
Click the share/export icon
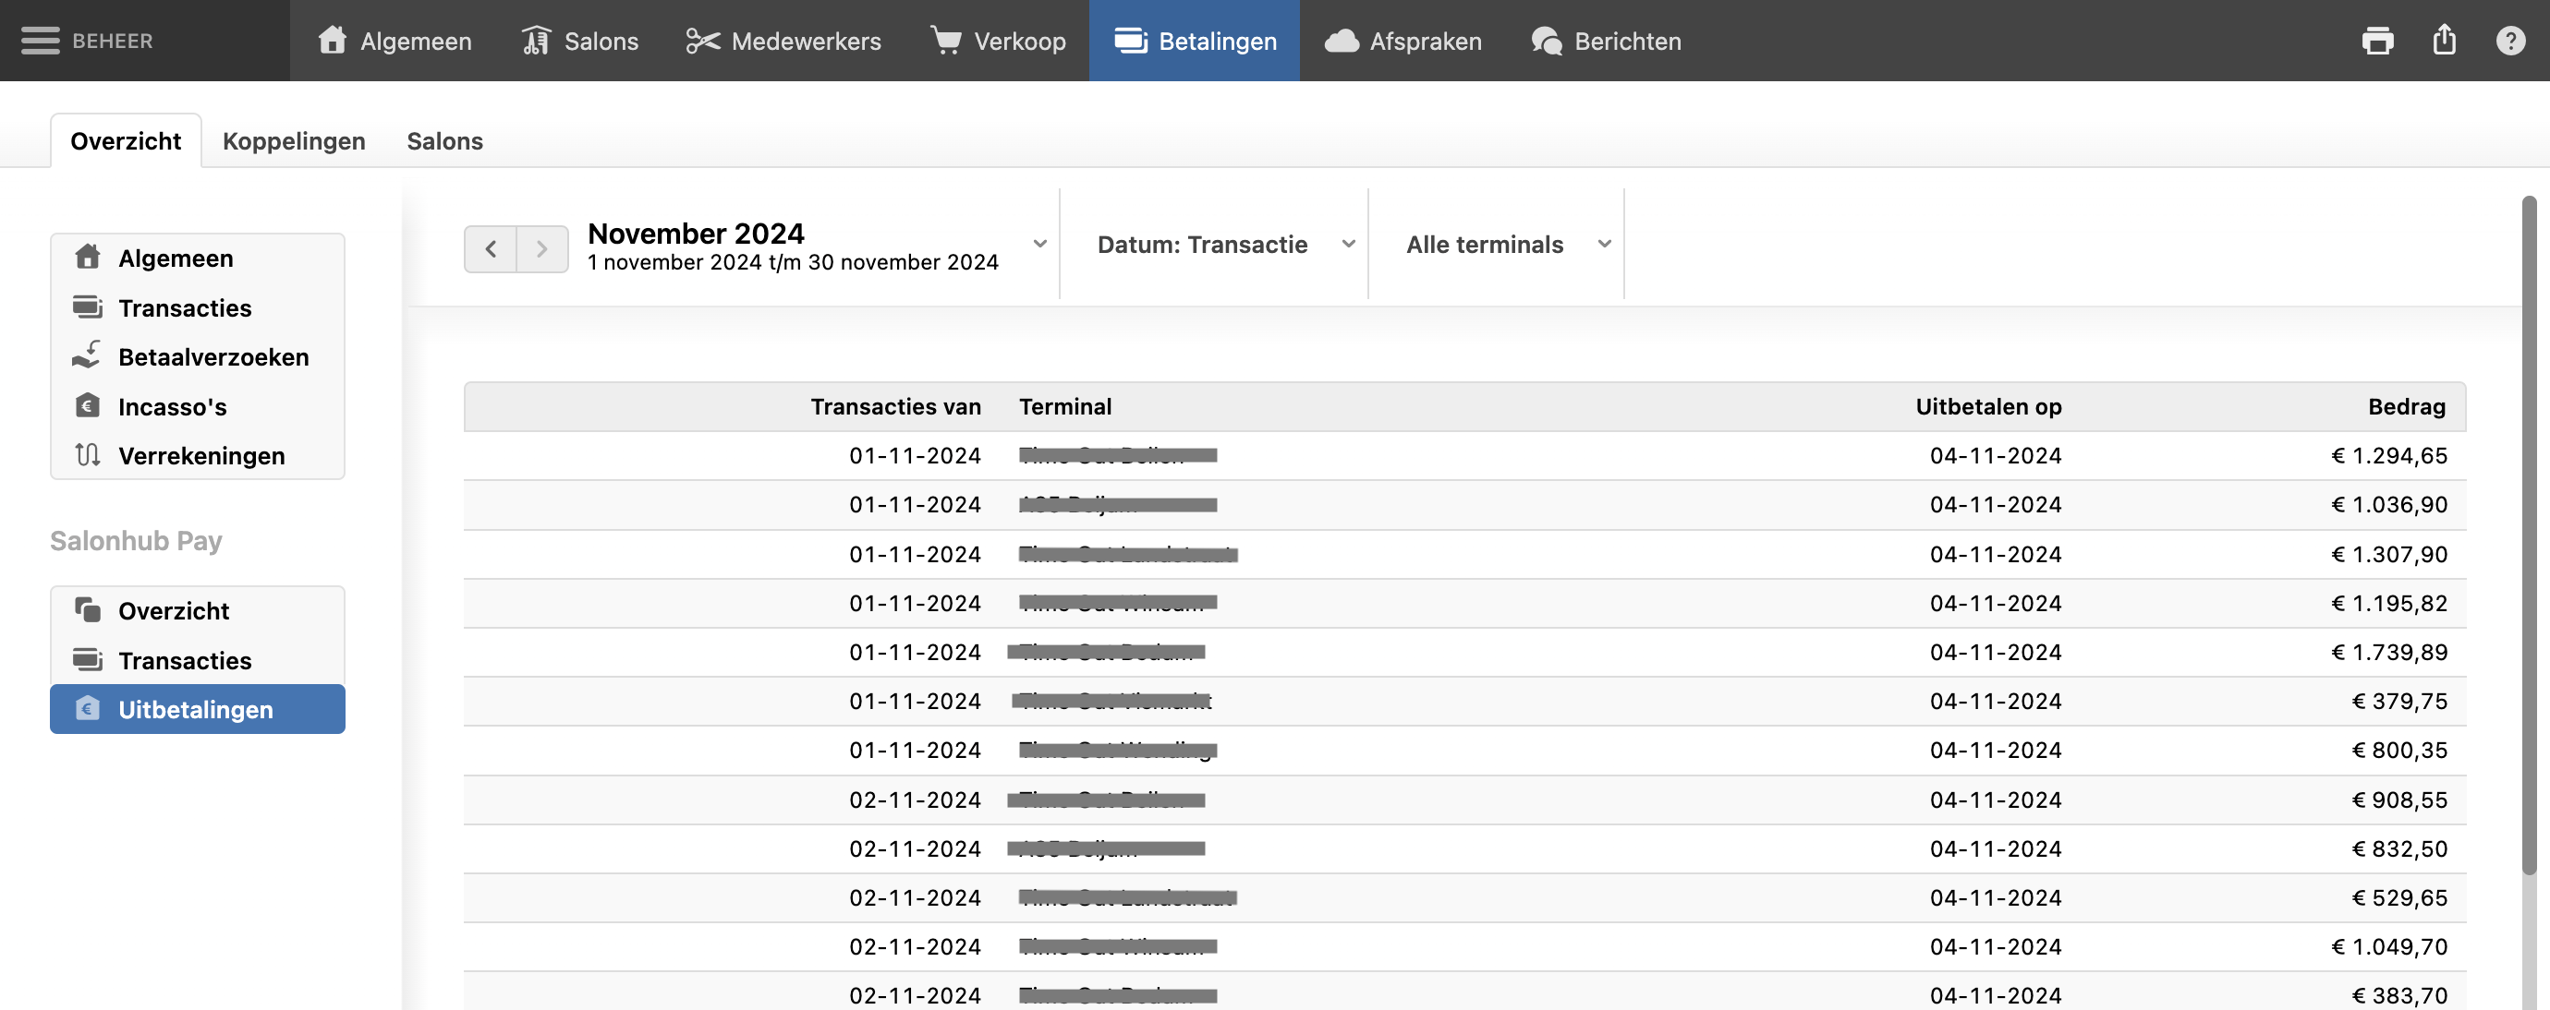(x=2444, y=41)
